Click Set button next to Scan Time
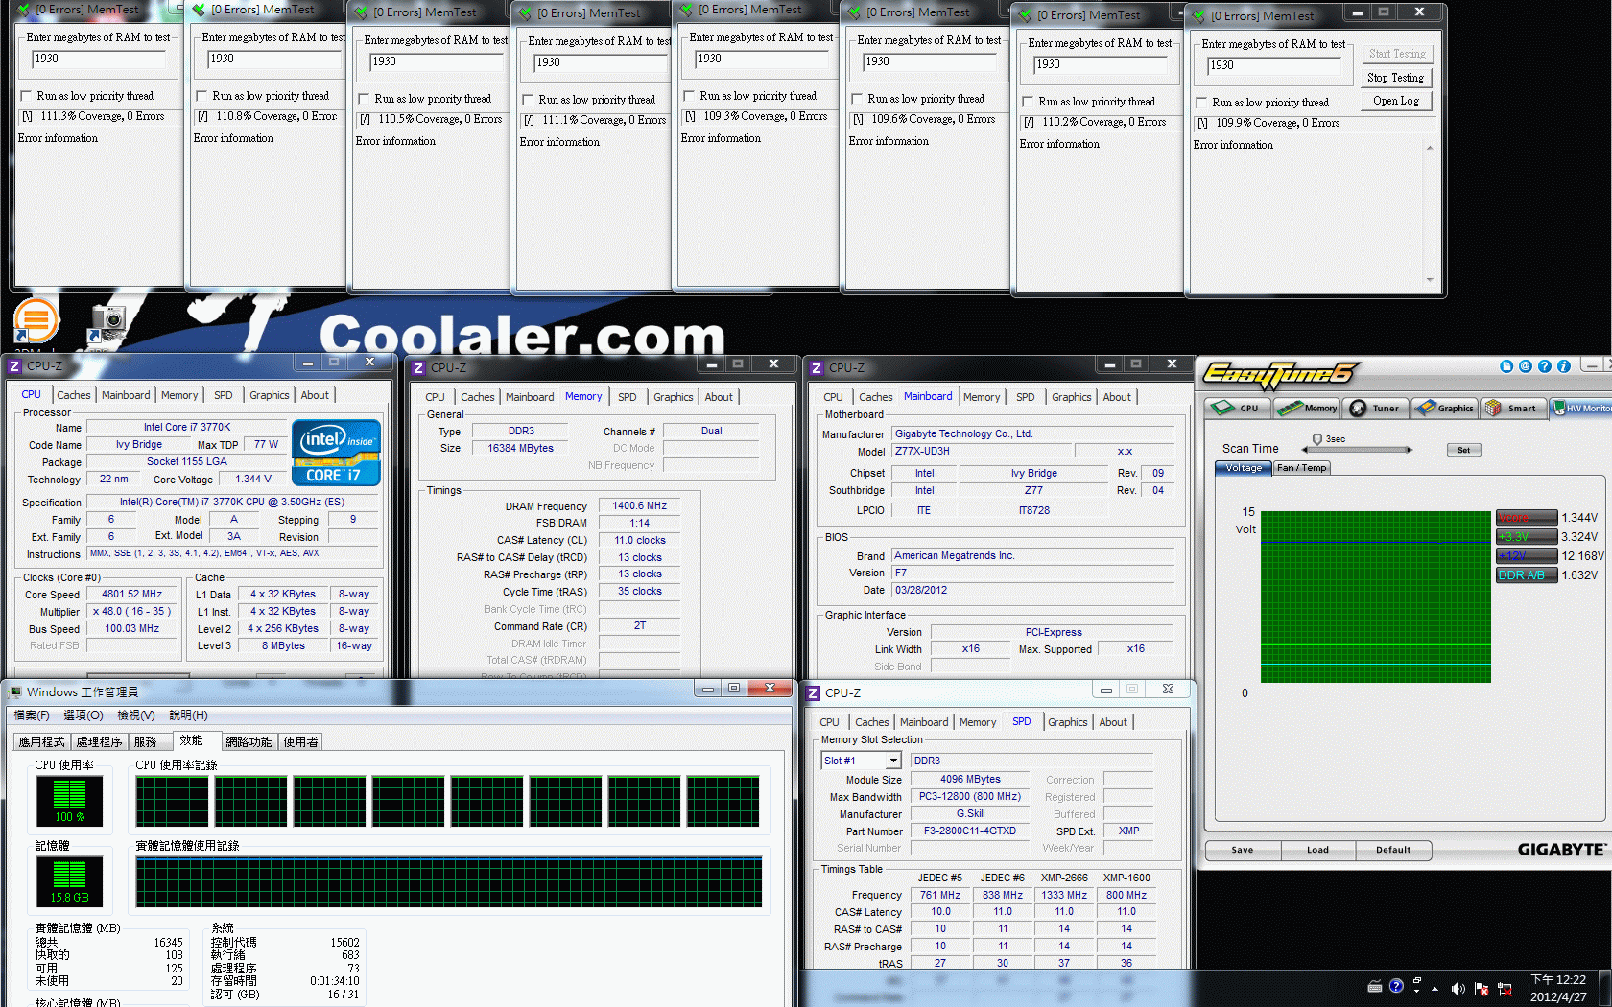 (x=1463, y=450)
